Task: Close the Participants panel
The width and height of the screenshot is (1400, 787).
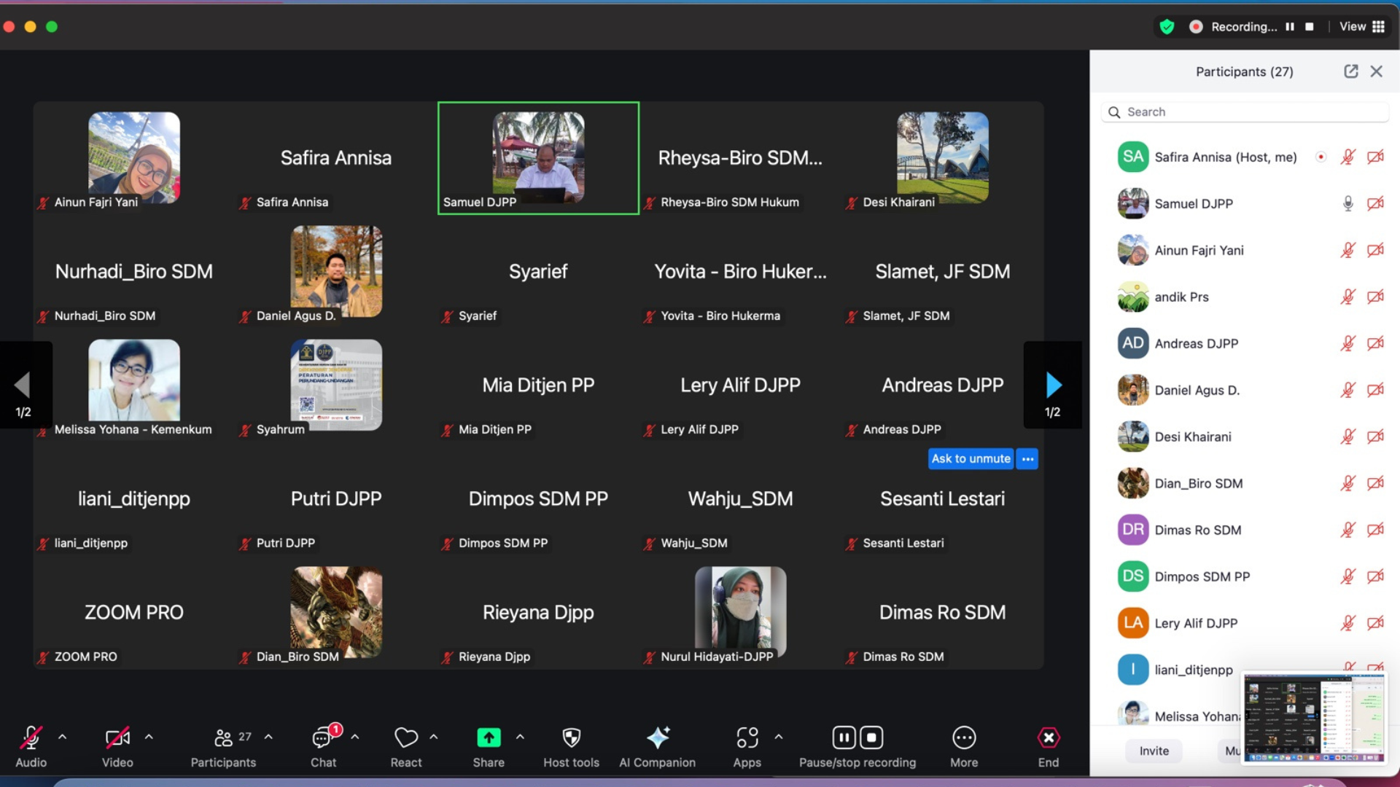Action: [1377, 71]
